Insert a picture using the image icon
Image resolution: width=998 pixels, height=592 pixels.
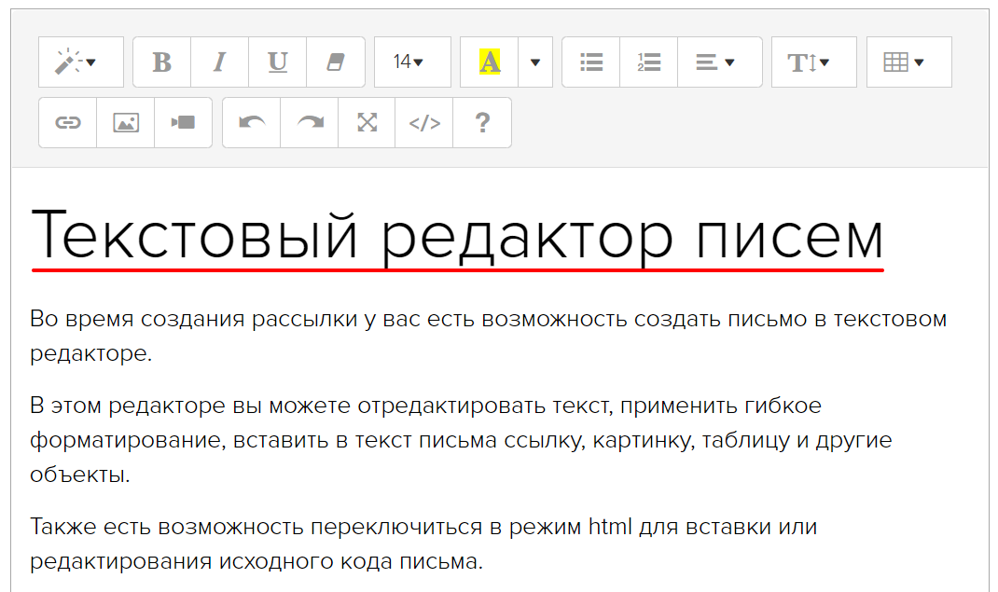click(126, 123)
